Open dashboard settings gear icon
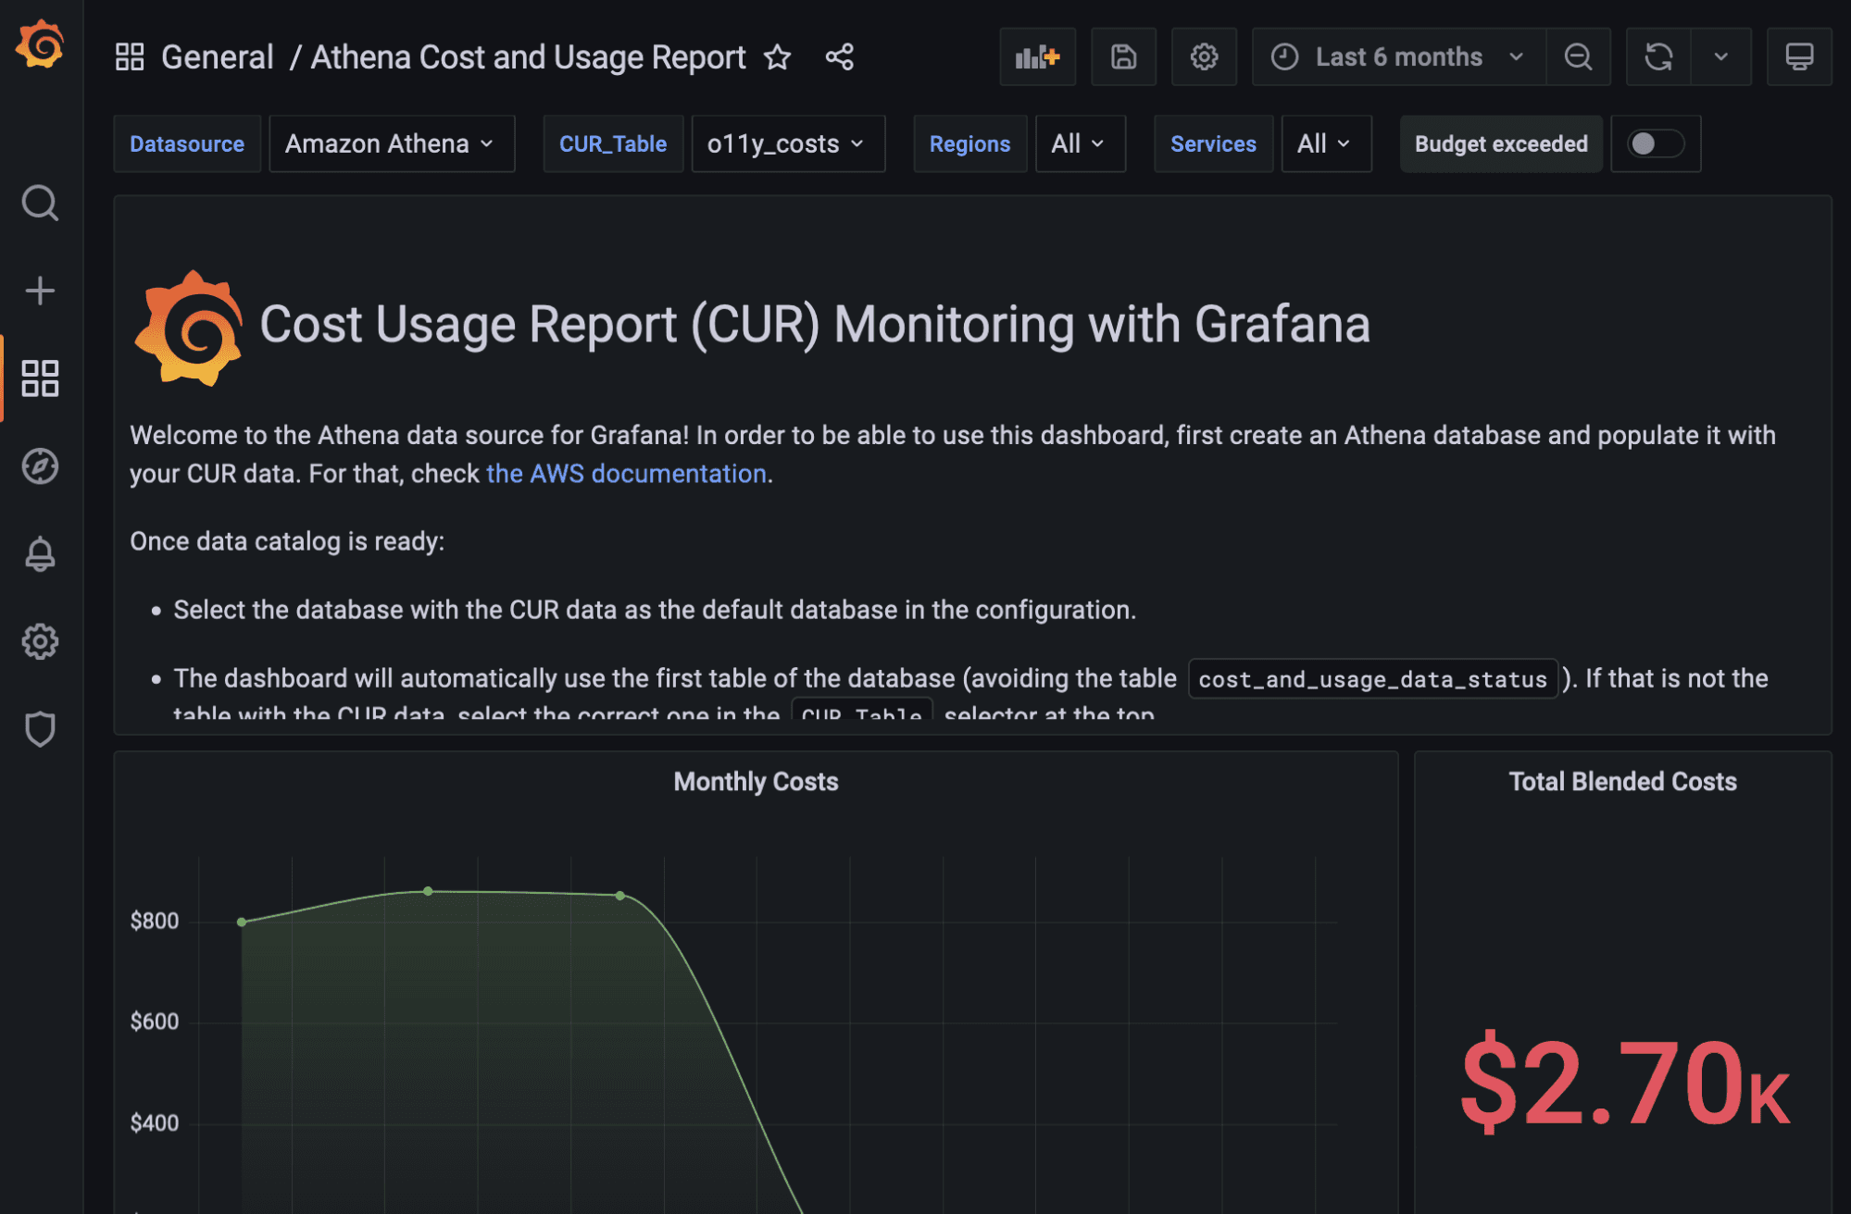 (1203, 57)
